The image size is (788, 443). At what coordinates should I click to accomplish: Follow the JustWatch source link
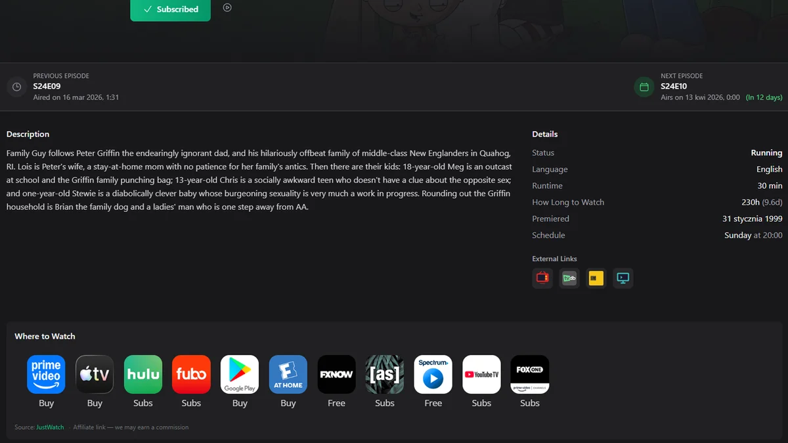[50, 427]
